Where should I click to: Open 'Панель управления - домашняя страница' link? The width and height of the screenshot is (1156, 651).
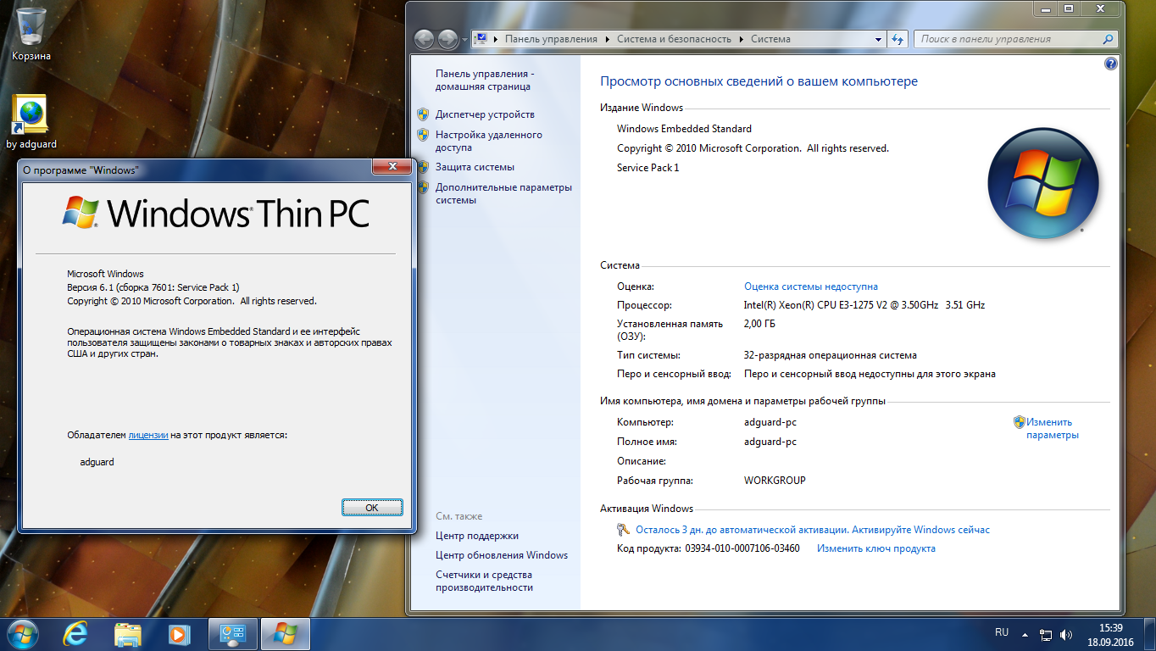point(485,80)
